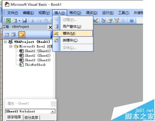Switch to the 按分类序 tab

(31, 118)
